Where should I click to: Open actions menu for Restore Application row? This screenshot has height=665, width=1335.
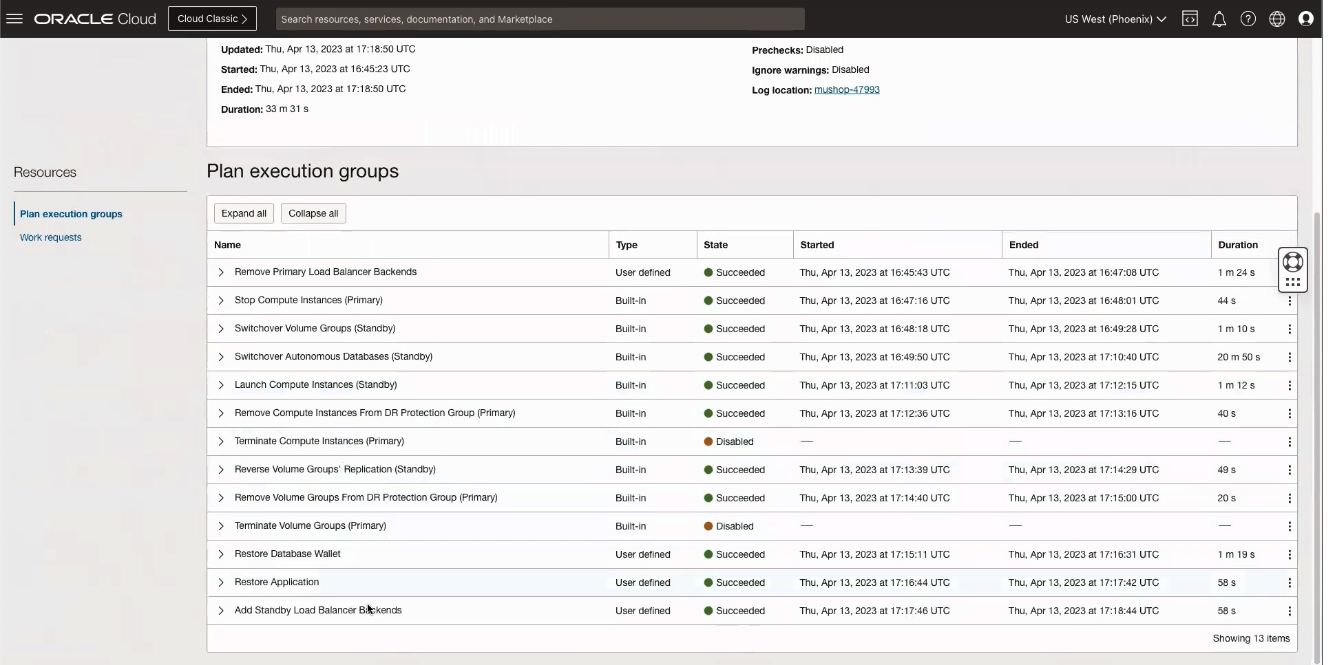1290,582
